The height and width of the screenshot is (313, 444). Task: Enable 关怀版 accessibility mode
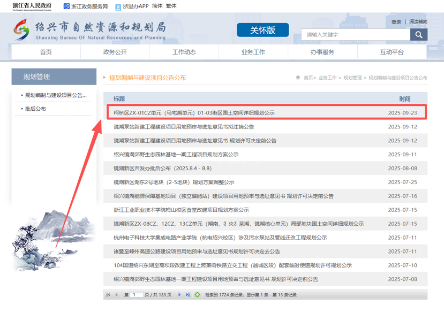click(262, 30)
